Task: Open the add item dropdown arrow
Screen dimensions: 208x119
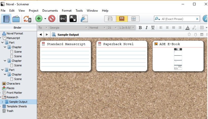Action: pyautogui.click(x=45, y=19)
